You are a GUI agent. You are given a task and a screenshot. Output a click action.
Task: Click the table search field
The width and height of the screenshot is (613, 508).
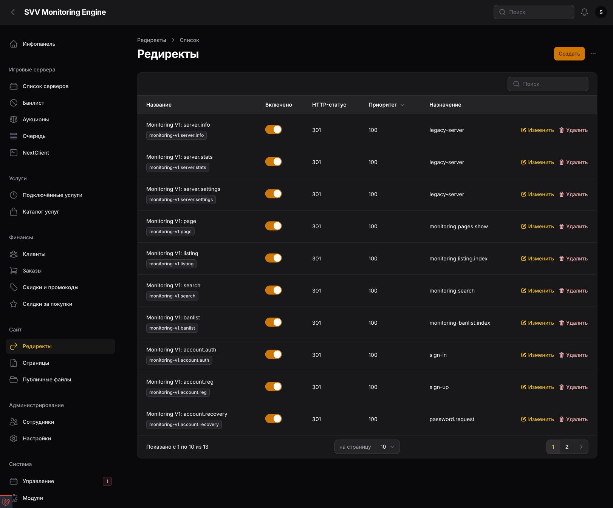pyautogui.click(x=548, y=84)
